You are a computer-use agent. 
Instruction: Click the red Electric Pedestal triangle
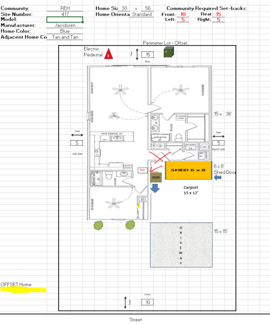(x=108, y=55)
